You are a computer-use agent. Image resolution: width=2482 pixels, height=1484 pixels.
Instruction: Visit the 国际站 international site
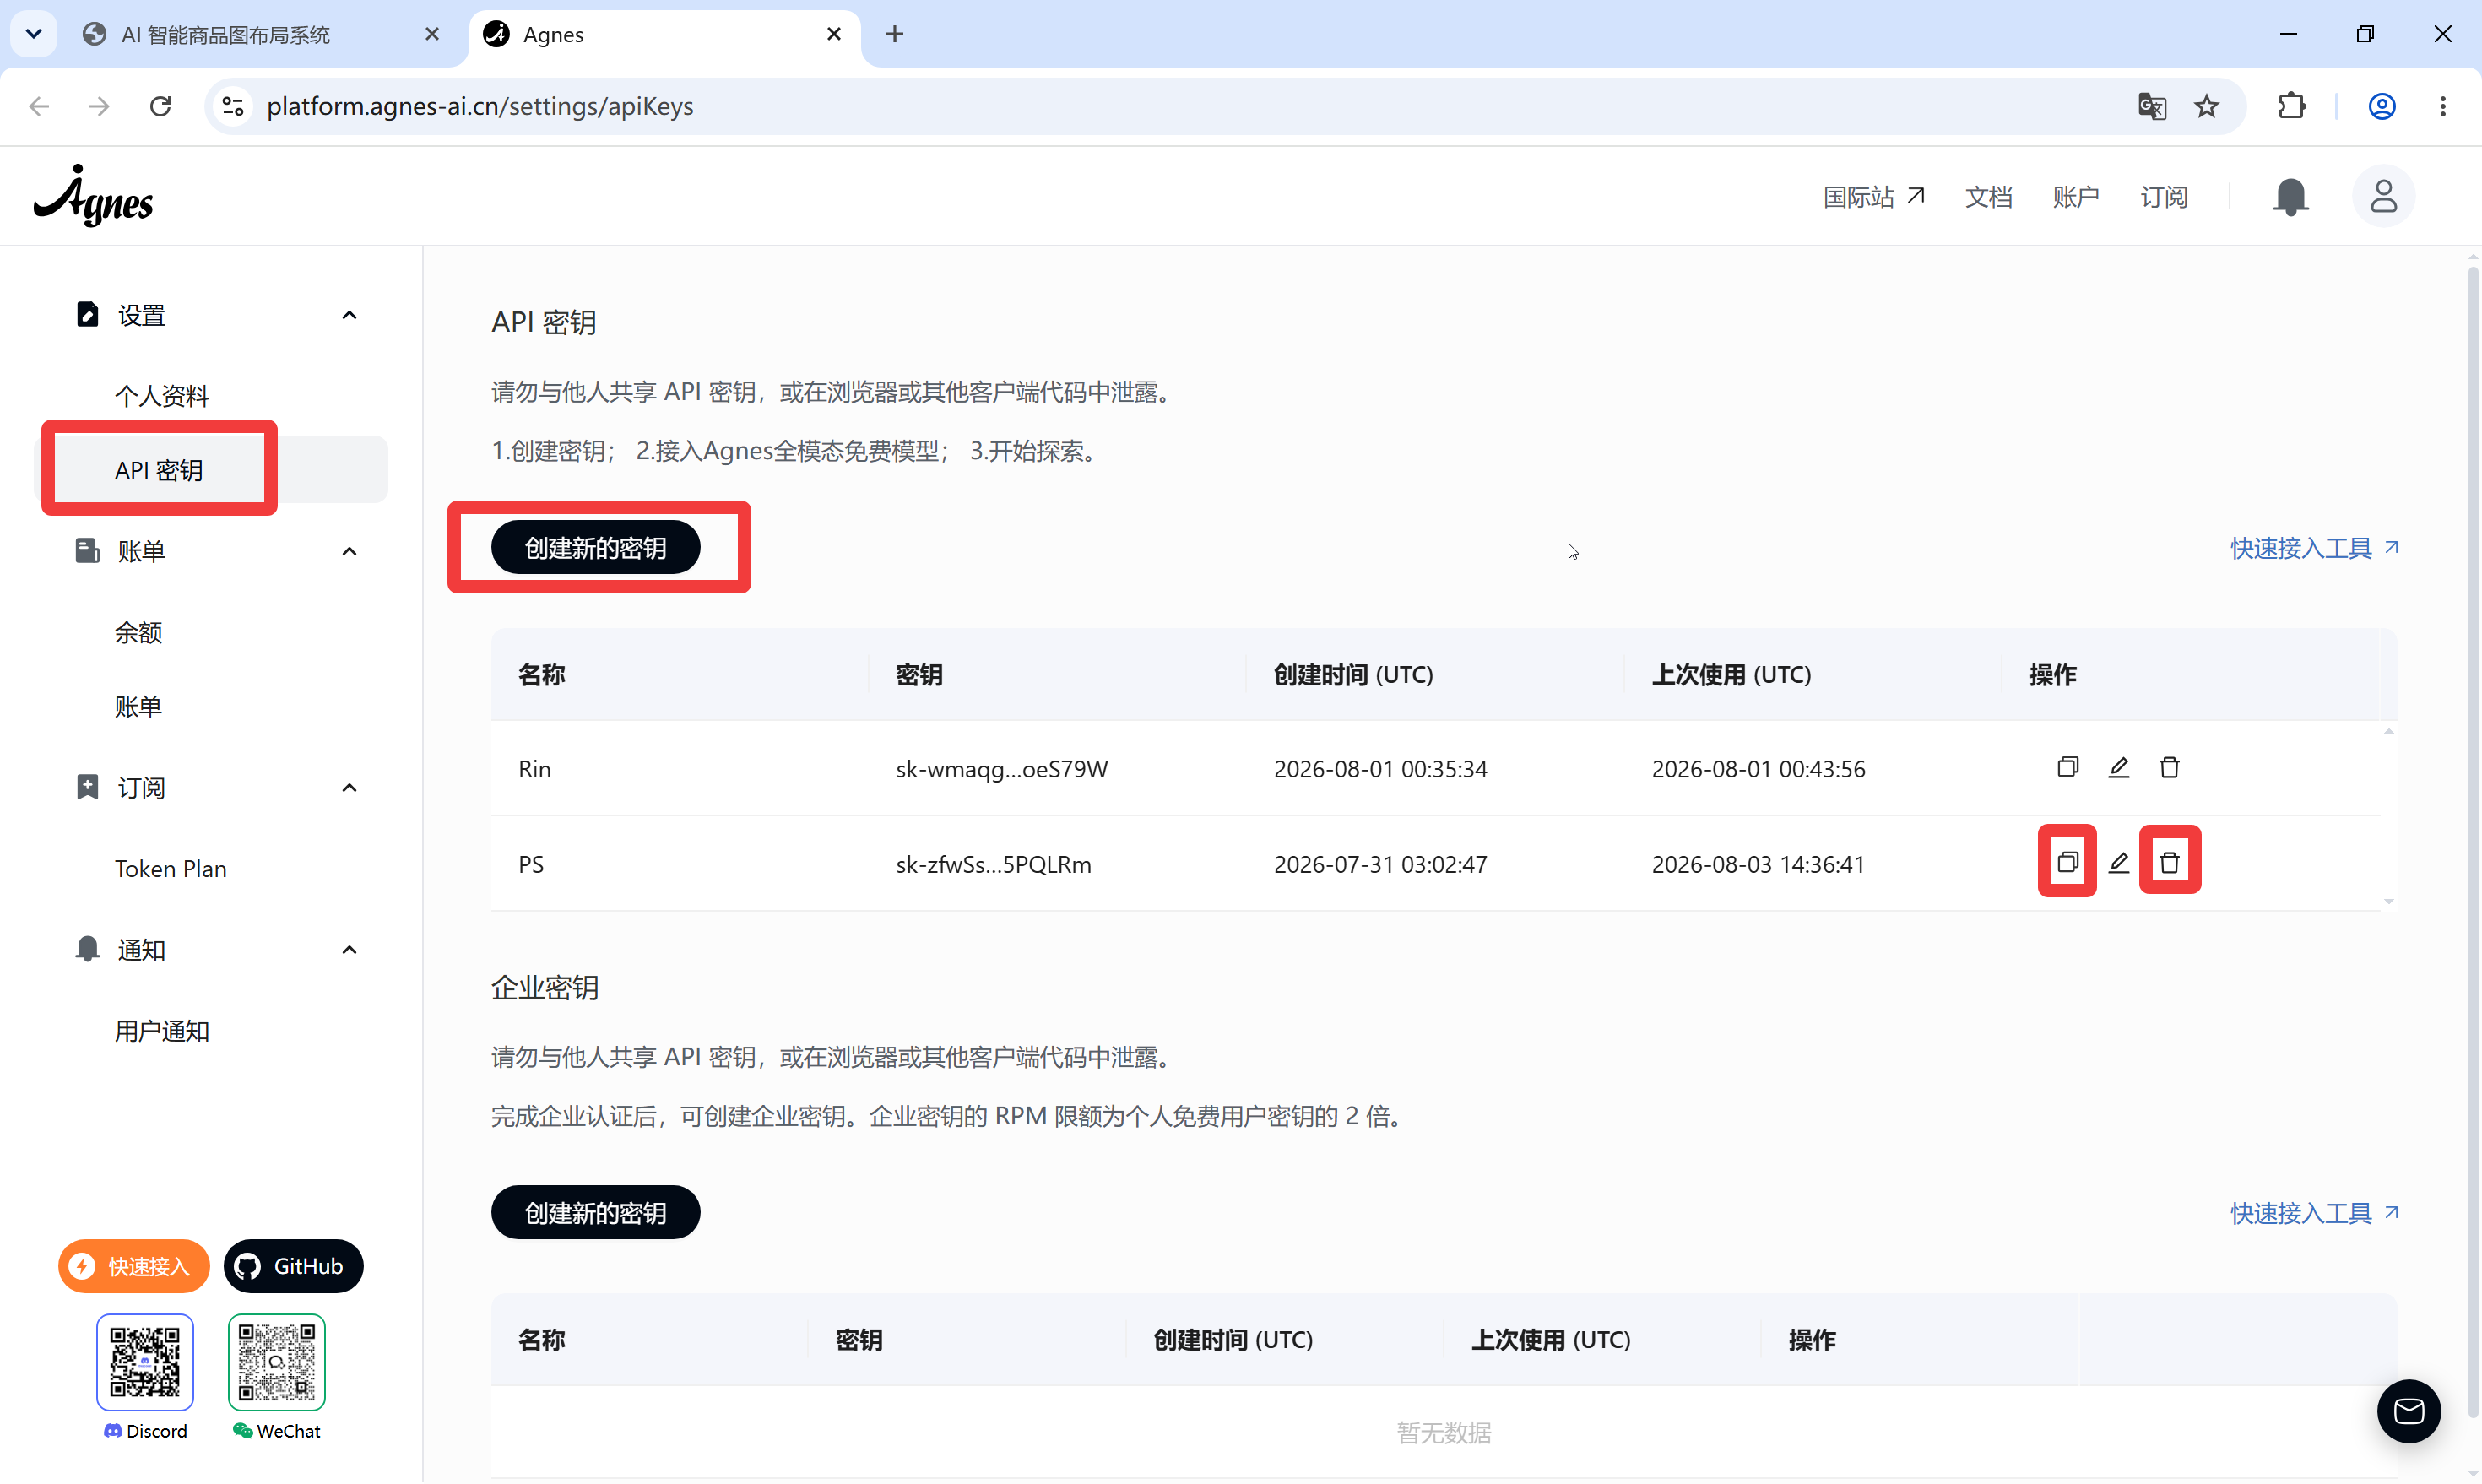point(1874,196)
